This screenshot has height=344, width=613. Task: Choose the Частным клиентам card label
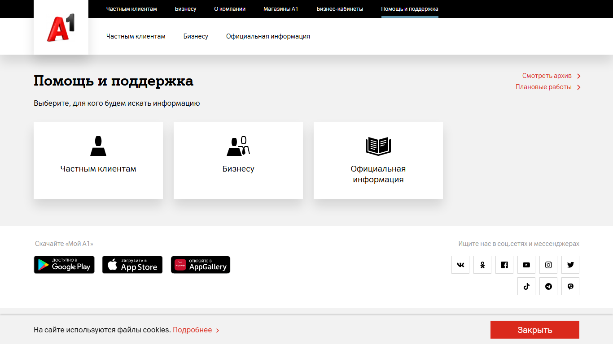[x=98, y=169]
